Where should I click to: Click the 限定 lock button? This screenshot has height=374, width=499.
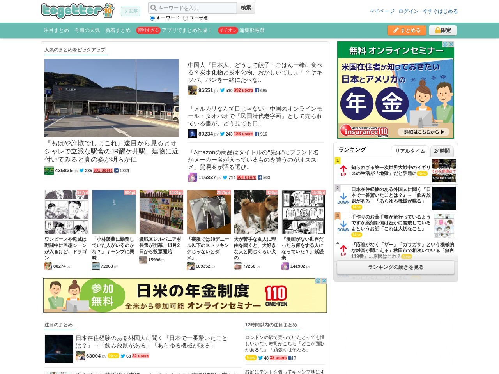coord(443,30)
